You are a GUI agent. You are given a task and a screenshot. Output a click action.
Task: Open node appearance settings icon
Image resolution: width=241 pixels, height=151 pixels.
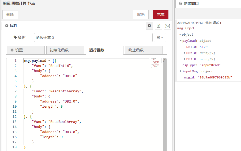coord(168,26)
